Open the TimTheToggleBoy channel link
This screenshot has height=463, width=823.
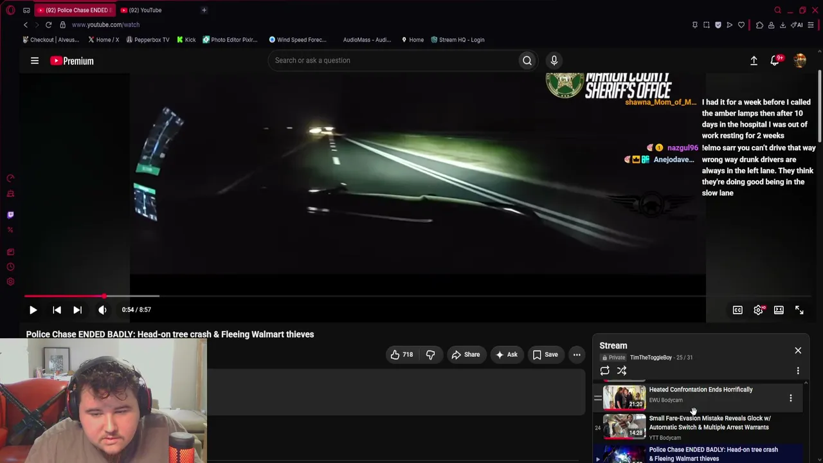[651, 358]
